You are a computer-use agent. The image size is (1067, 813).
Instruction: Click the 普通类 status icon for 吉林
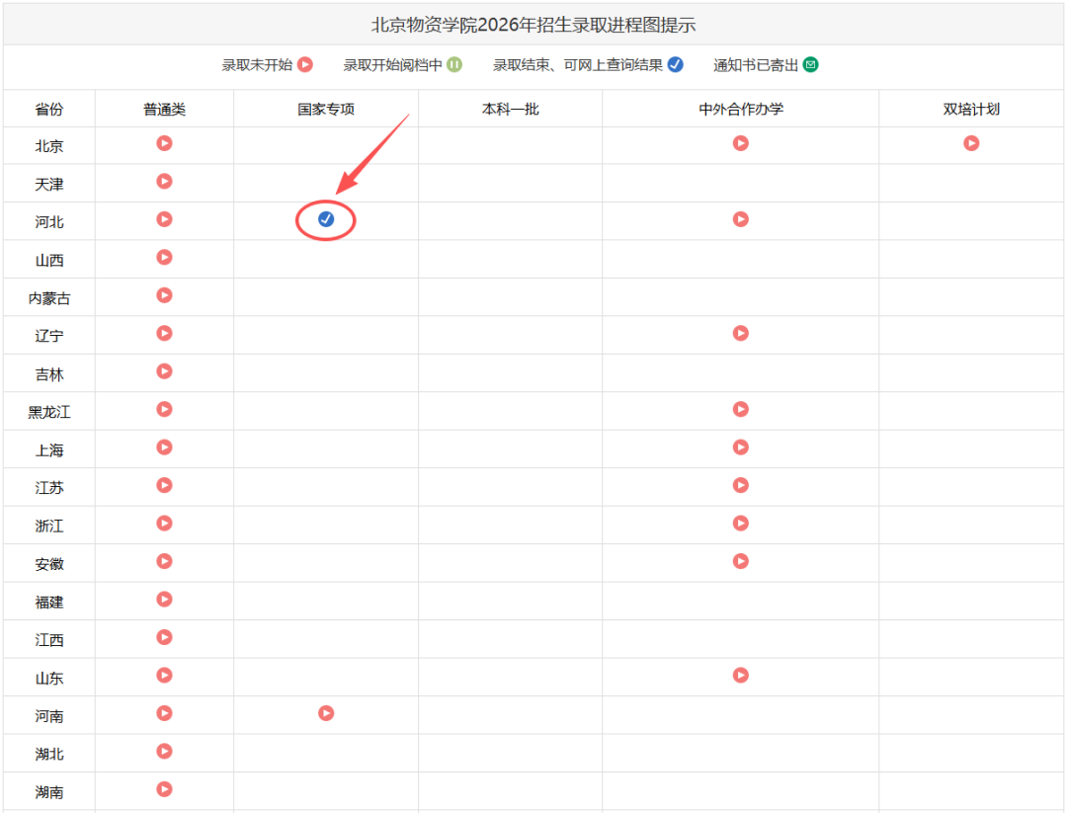164,371
